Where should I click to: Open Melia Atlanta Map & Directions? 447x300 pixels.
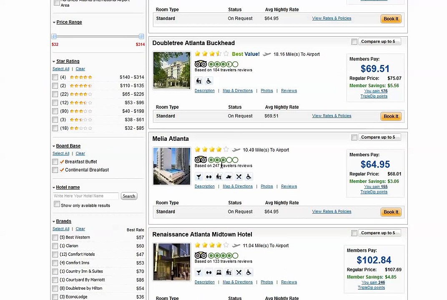(x=238, y=186)
